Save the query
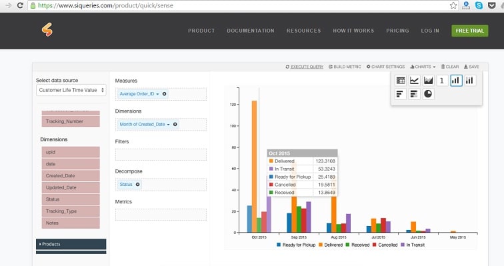The image size is (504, 266). tap(471, 67)
